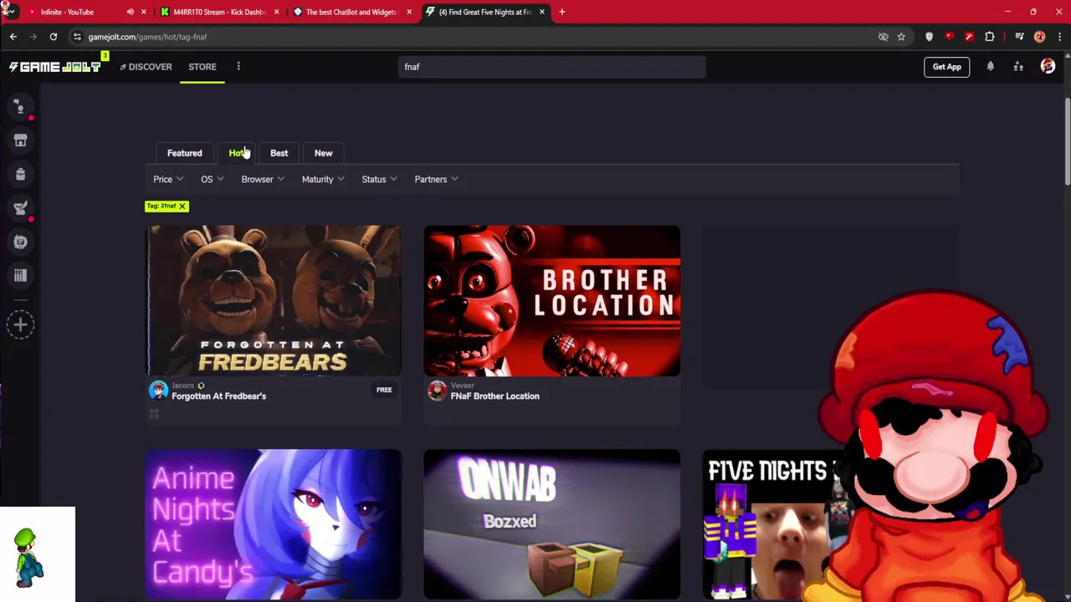Mute the Infinite - YouTube tab audio
Screen dimensions: 1071x602
point(130,12)
